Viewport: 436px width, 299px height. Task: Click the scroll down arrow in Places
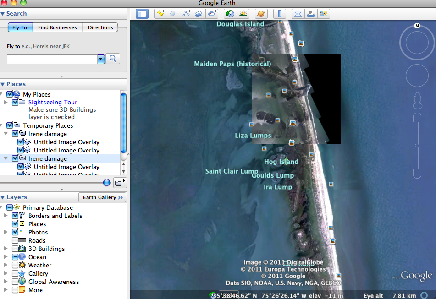(123, 172)
